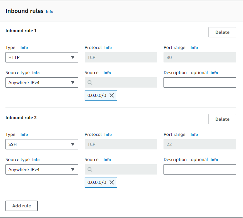This screenshot has height=218, width=243.
Task: Expand rule 1 Source type Anywhere-IPv4 dropdown
Action: click(42, 82)
